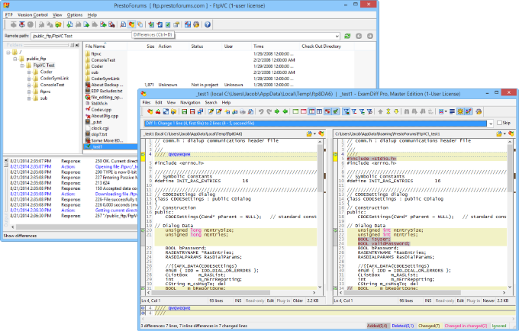This screenshot has height=331, width=519.
Task: Close the Folders panel with its X icon
Action: click(77, 45)
